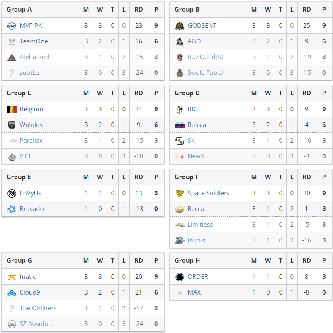Click the EnVyUs team logo
The image size is (333, 333).
pos(12,193)
